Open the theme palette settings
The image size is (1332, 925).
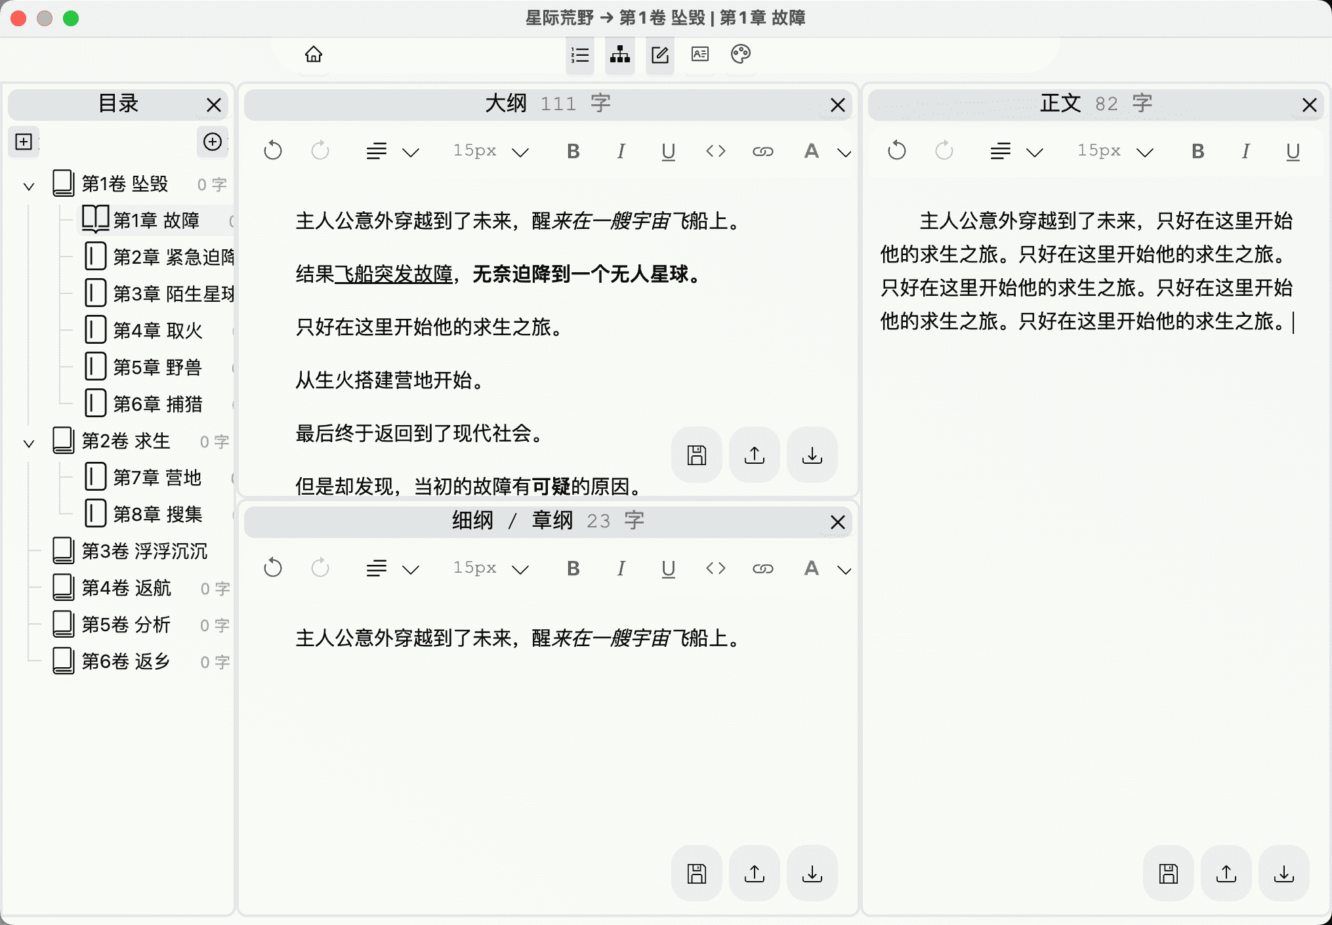[740, 55]
